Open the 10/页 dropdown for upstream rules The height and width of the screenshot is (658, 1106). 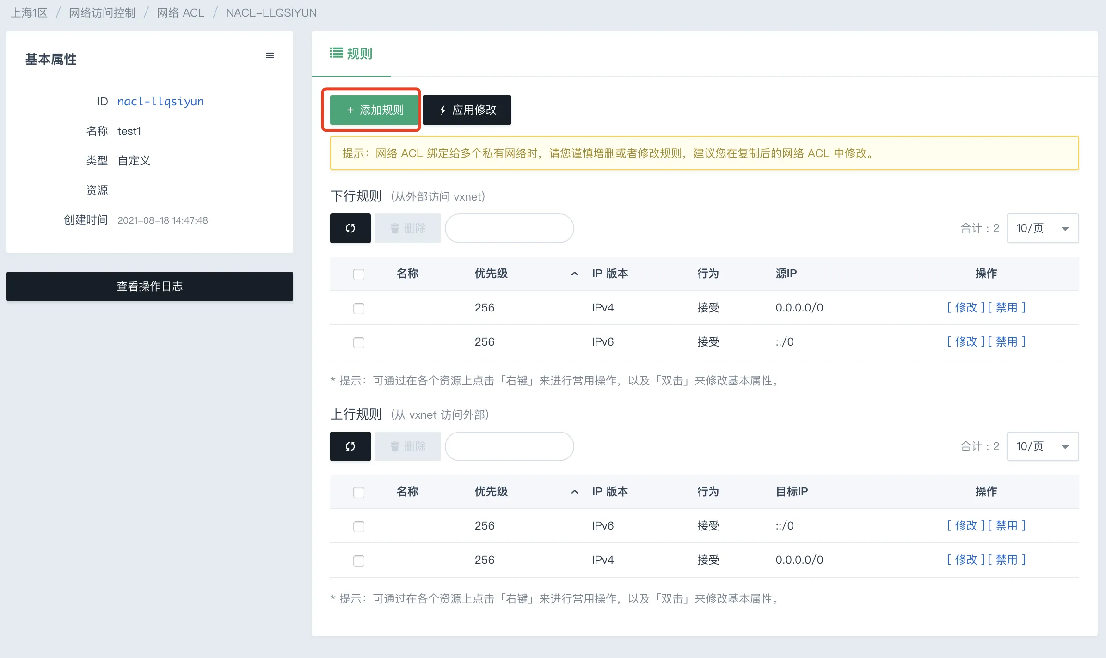1043,446
